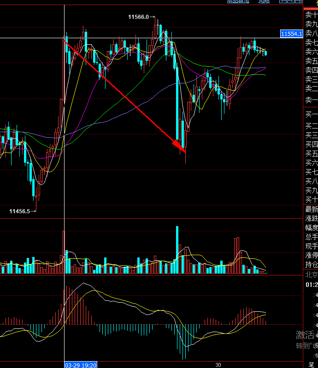
Task: Select the 买三 row in the order book
Action: pyautogui.click(x=312, y=135)
